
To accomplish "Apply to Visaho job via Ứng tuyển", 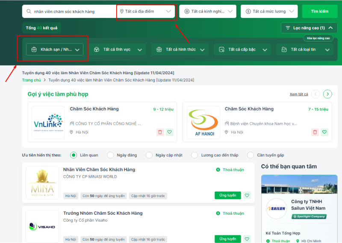I will [x=228, y=239].
